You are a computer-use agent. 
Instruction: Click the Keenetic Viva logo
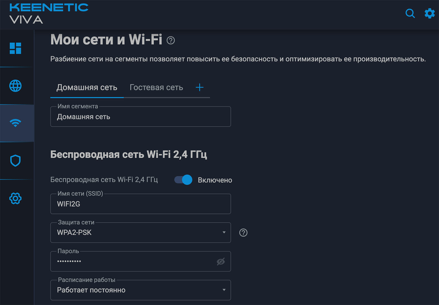pyautogui.click(x=49, y=13)
